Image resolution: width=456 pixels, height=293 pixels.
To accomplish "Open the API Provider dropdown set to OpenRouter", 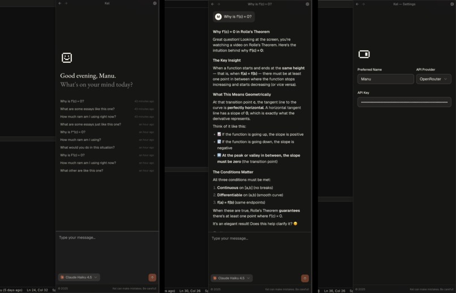I will tap(433, 79).
